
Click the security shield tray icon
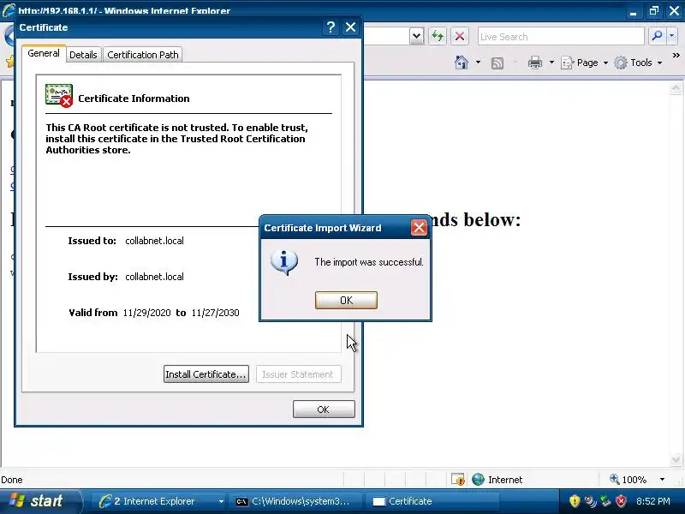coord(575,501)
